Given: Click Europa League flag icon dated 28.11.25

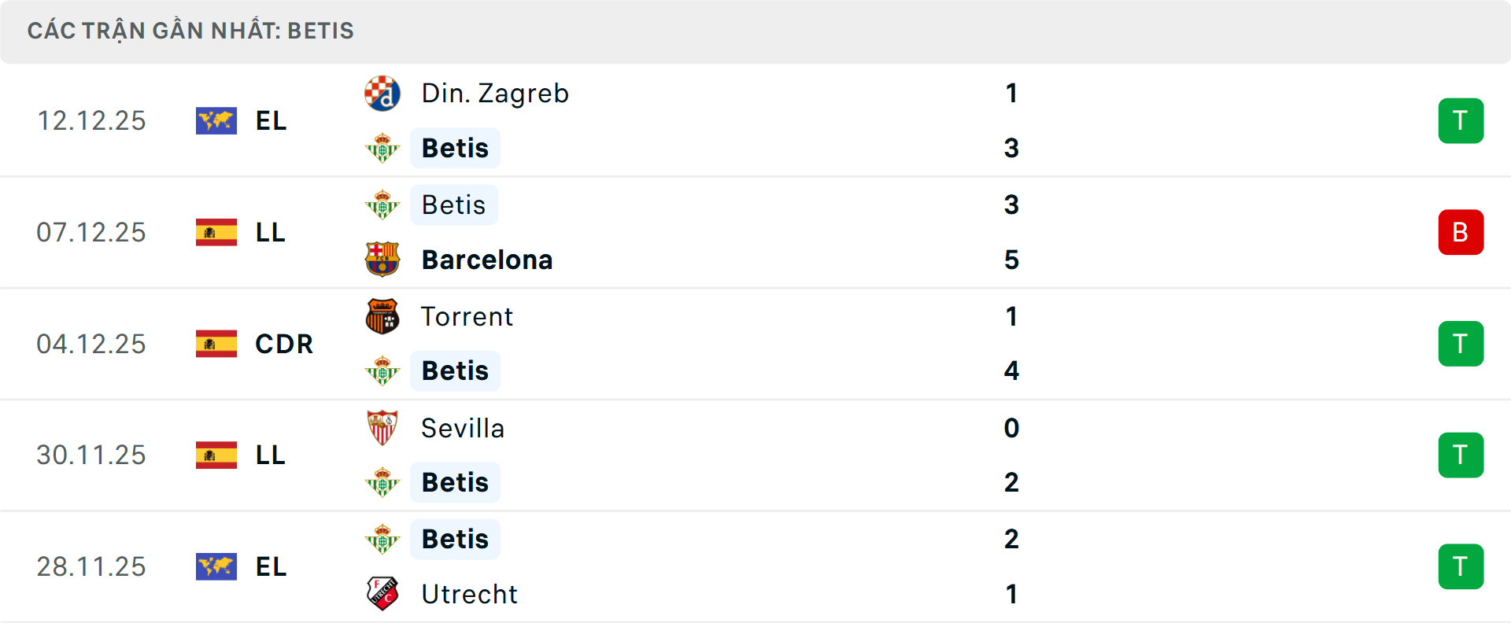Looking at the screenshot, I should pos(216,567).
